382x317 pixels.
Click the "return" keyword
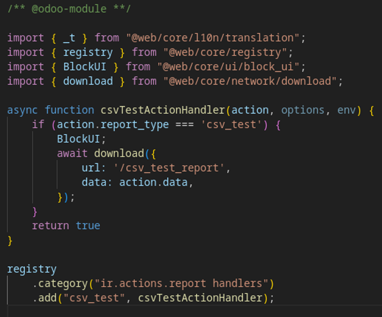click(50, 226)
